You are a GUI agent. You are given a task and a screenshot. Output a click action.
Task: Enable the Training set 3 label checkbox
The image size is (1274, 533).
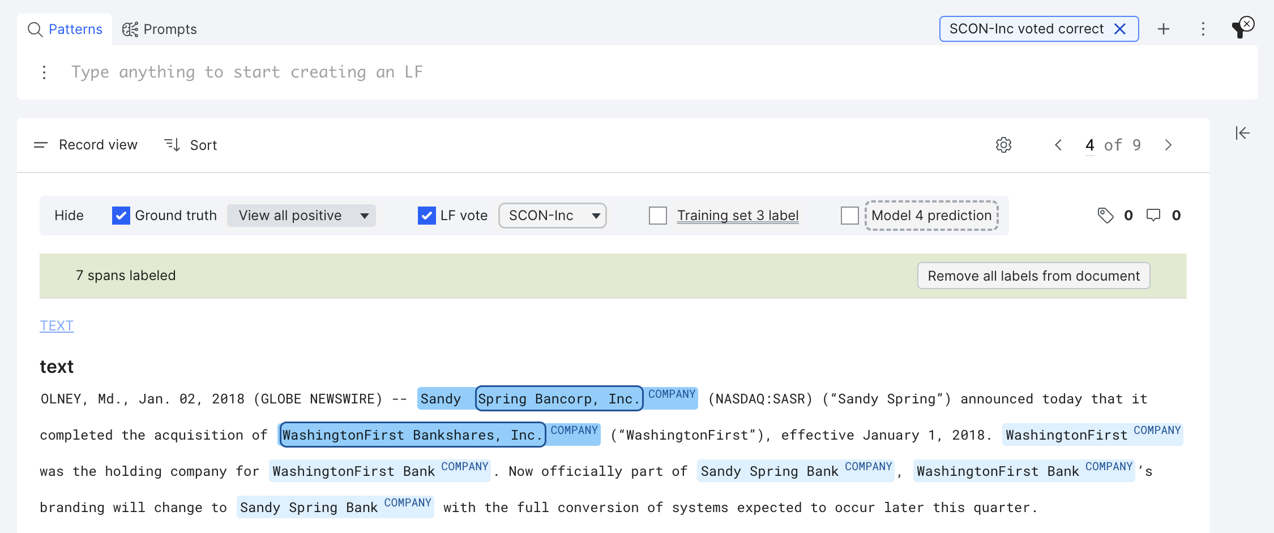[x=658, y=216]
